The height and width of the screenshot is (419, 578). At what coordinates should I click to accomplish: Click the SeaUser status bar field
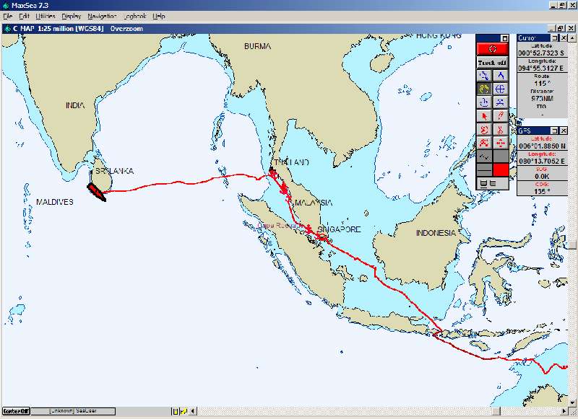pyautogui.click(x=72, y=411)
